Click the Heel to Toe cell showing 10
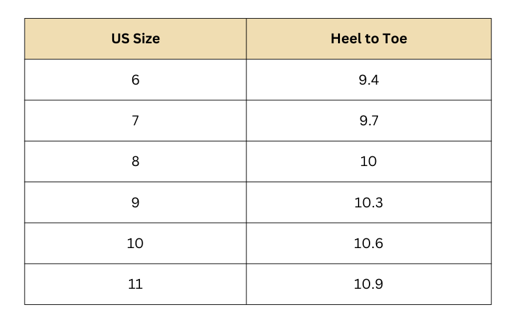The image size is (516, 323). point(368,161)
